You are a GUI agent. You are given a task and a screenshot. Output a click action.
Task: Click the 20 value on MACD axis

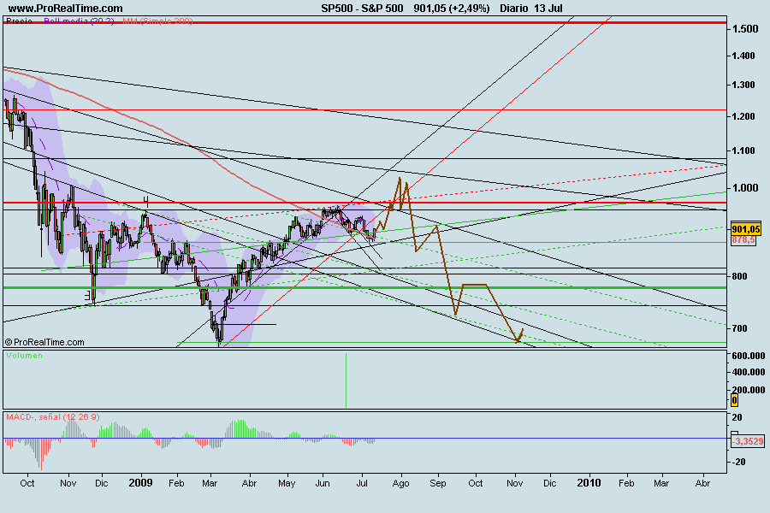(x=737, y=418)
